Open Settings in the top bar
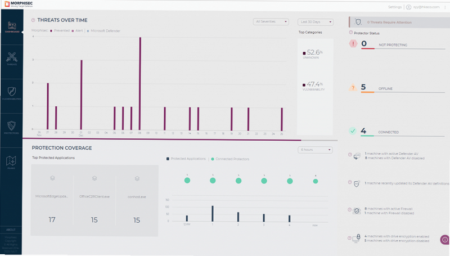 (x=395, y=7)
